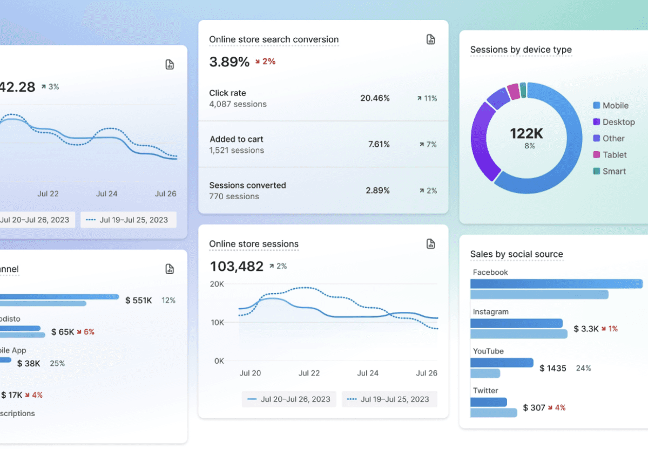Click the $ 551K channel sales value
The width and height of the screenshot is (648, 449).
click(138, 300)
